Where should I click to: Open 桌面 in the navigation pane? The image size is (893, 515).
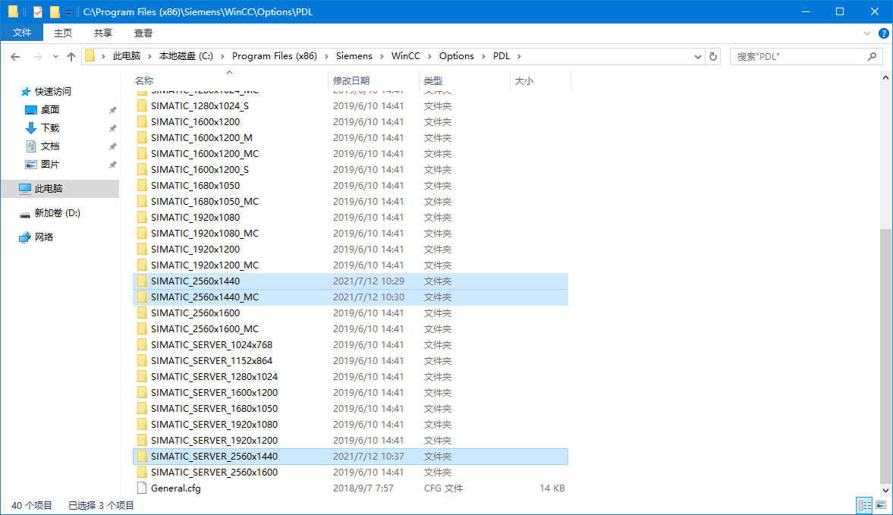click(x=49, y=109)
